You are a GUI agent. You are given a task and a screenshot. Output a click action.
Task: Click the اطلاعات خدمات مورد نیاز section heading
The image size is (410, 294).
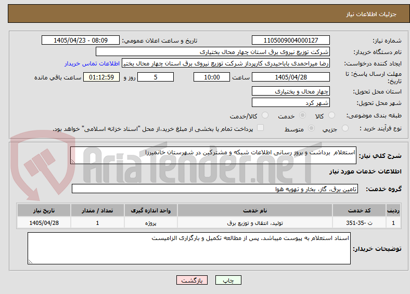click(x=365, y=171)
